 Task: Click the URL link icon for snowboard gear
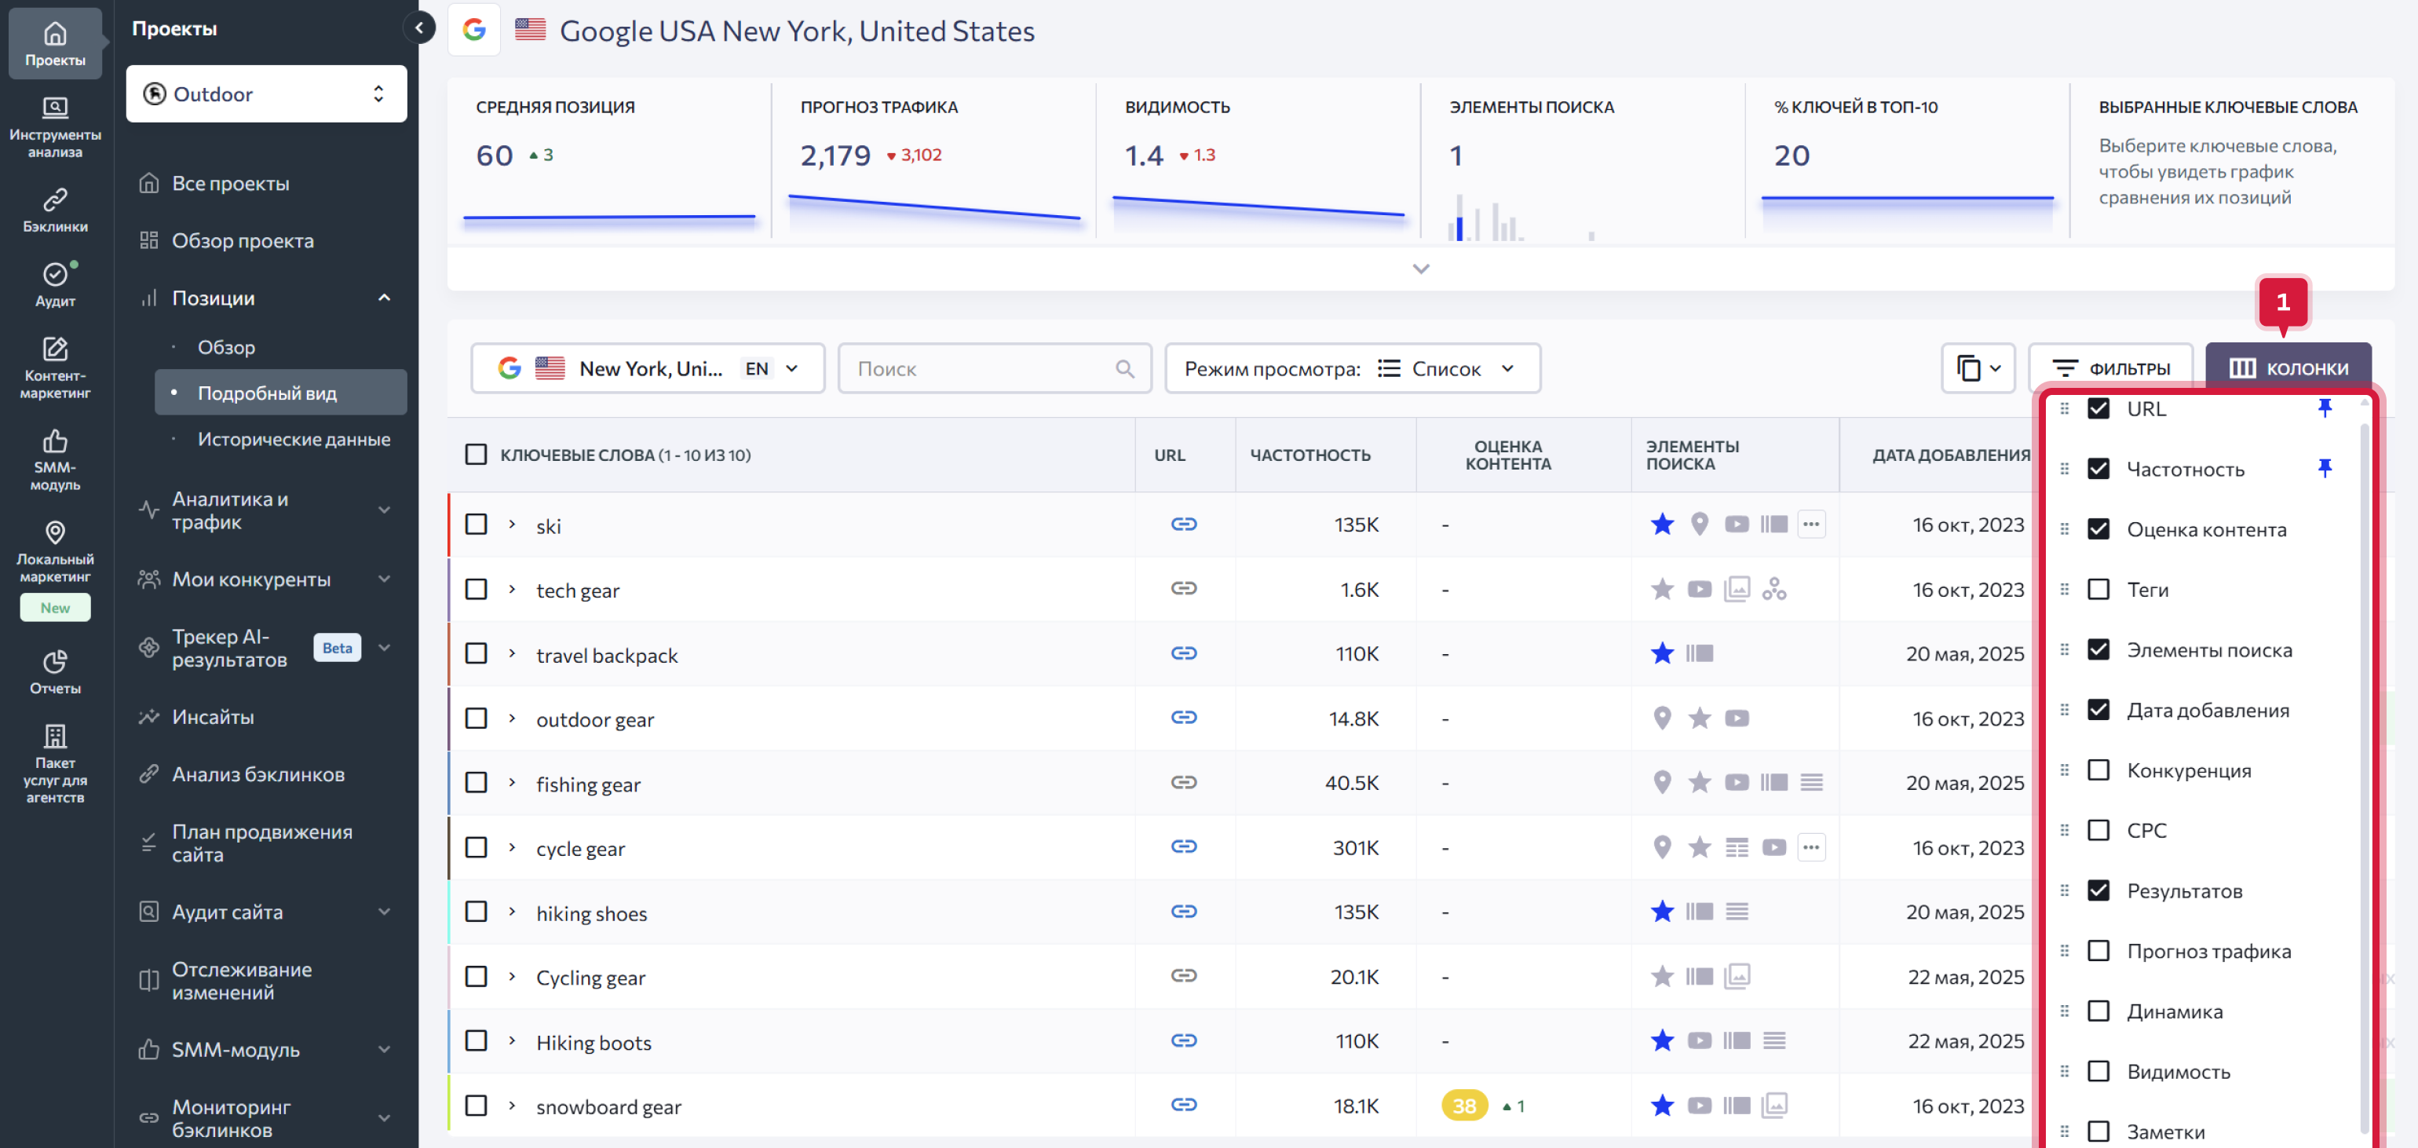click(x=1184, y=1105)
